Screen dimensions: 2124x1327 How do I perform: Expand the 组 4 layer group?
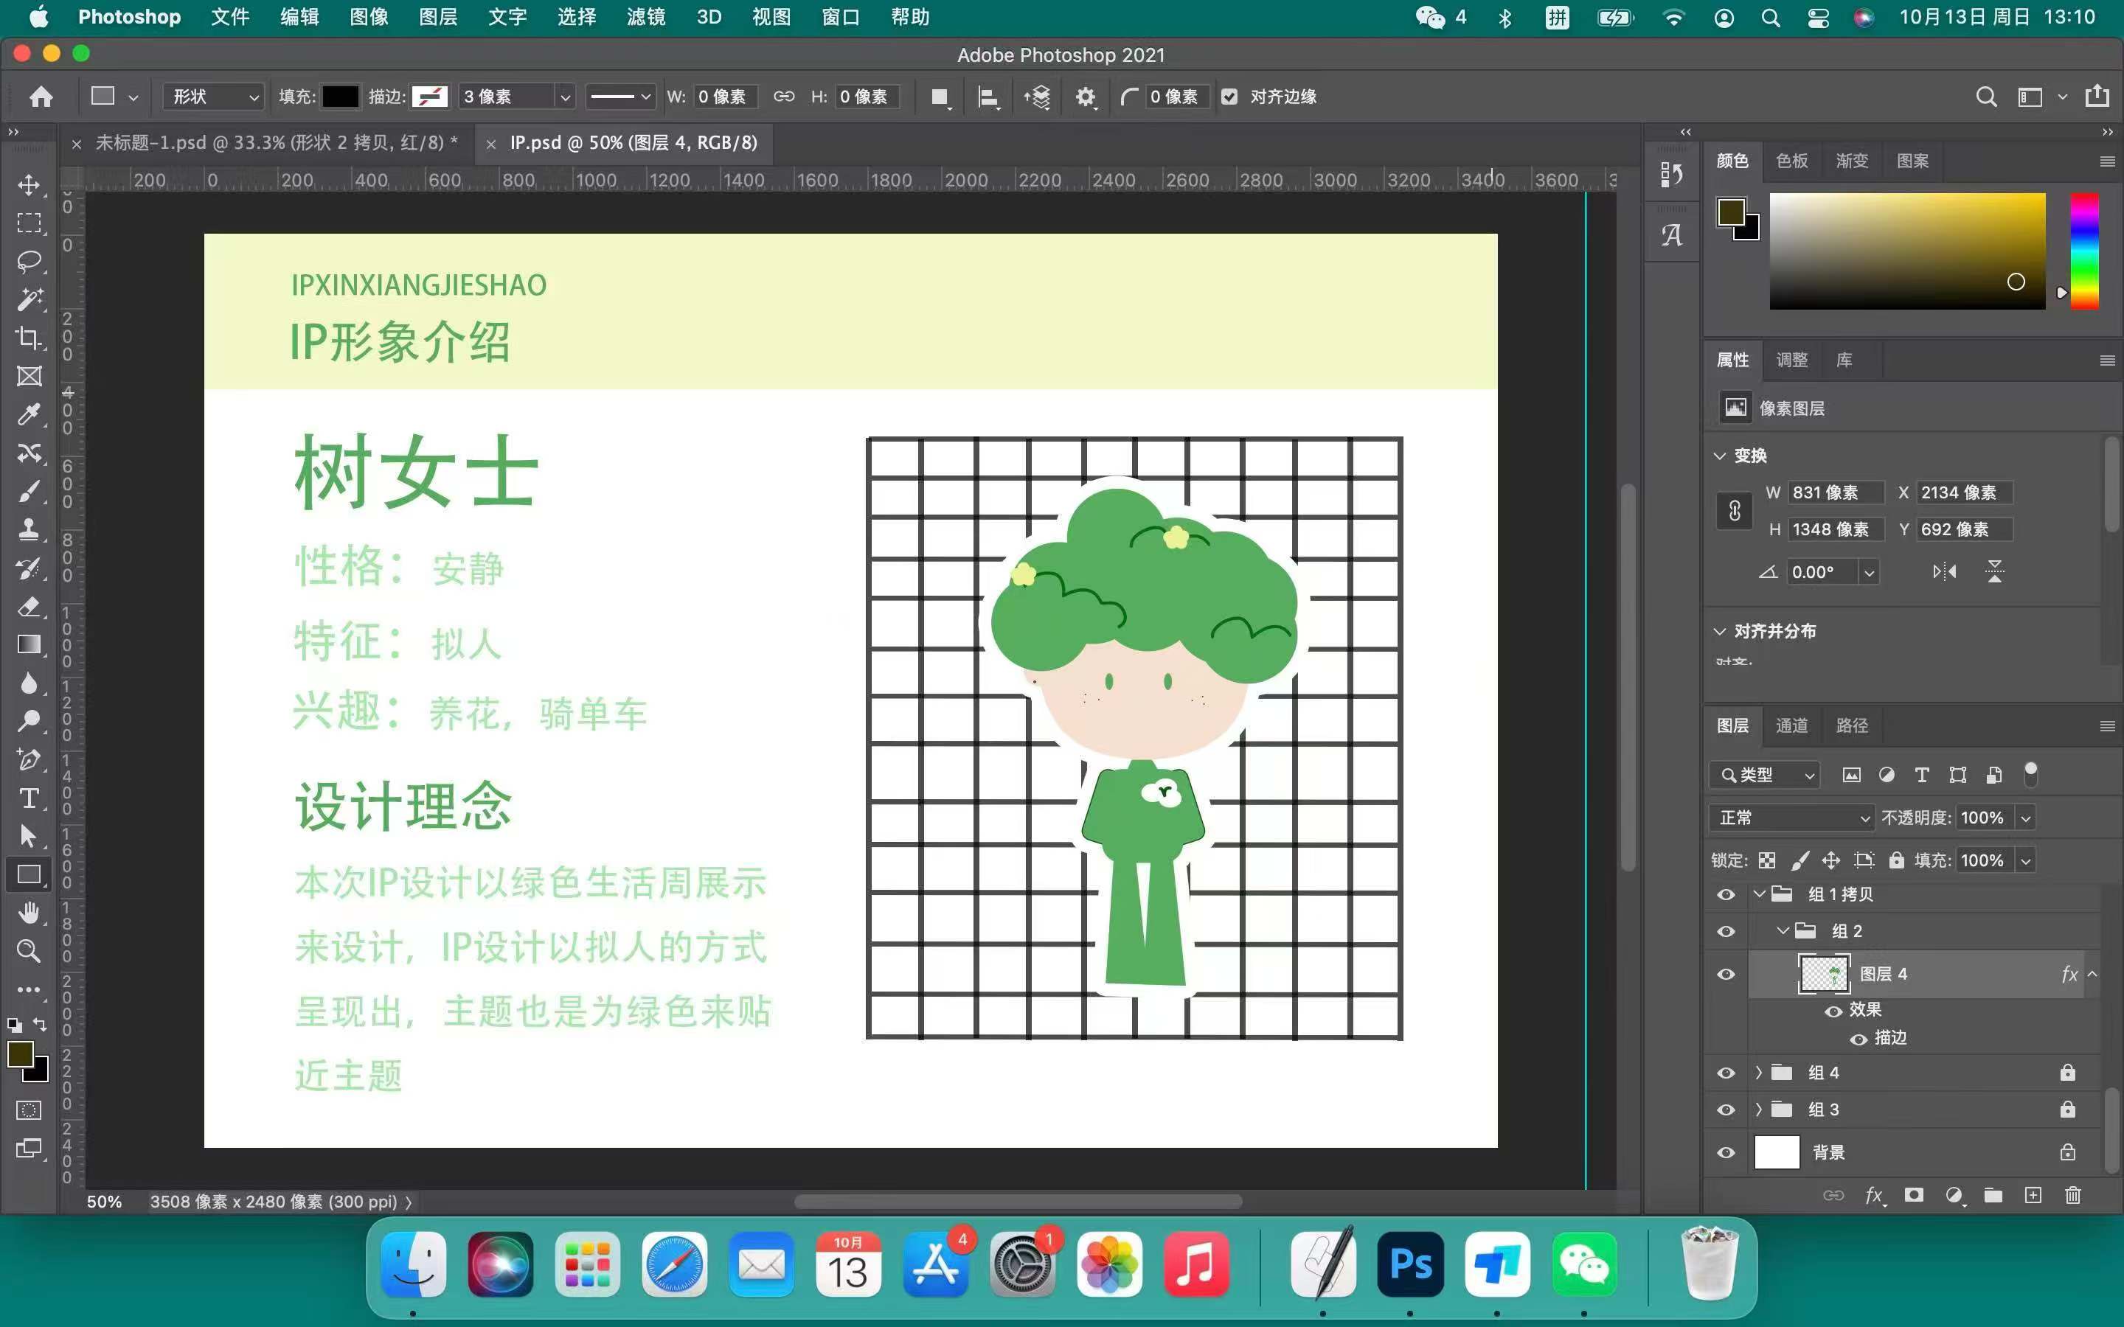[1758, 1073]
